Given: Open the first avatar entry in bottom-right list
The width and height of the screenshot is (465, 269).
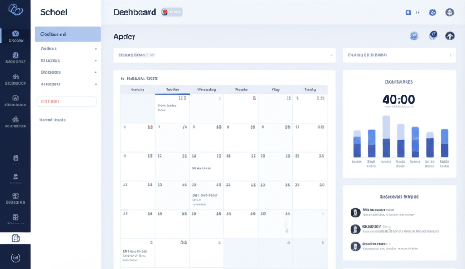Looking at the screenshot, I should pos(356,212).
